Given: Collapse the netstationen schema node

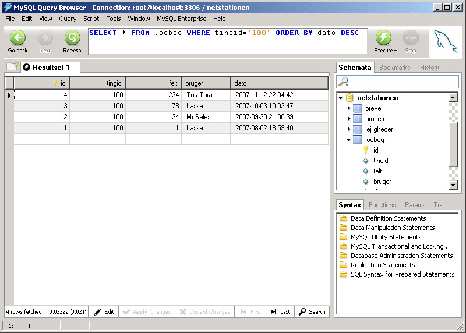Looking at the screenshot, I should click(x=341, y=98).
